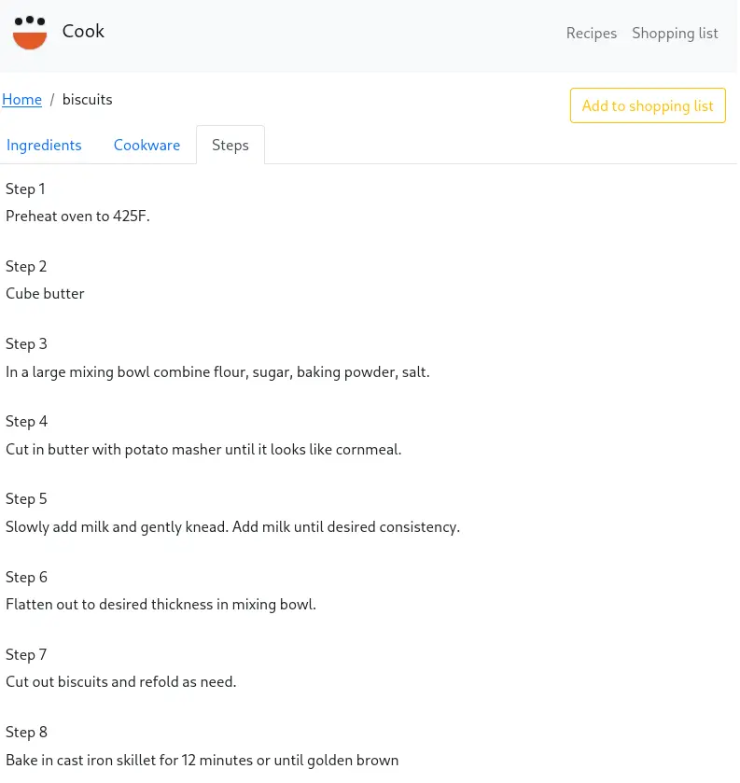Screen dimensions: 740x783
Task: Open the Recipes page
Action: (591, 33)
